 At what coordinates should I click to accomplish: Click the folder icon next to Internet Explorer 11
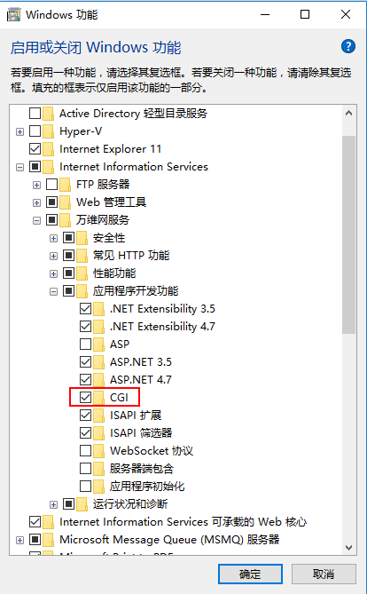[49, 149]
